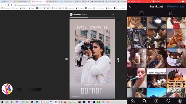Click the taskbar search magnifier
The width and height of the screenshot is (186, 104).
(x=7, y=102)
